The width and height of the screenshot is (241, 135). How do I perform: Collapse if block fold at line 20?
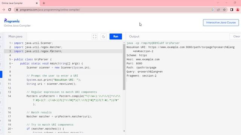coord(12,129)
